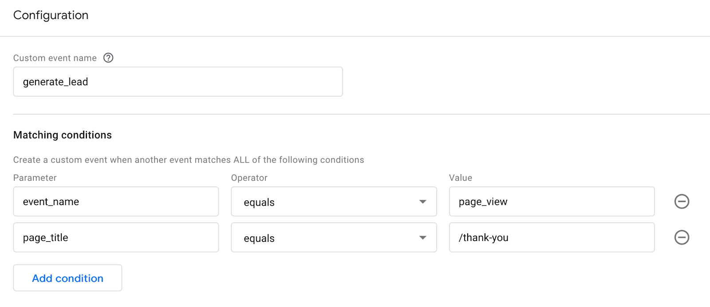The width and height of the screenshot is (710, 307).
Task: Click the Custom event name label
Action: 55,58
